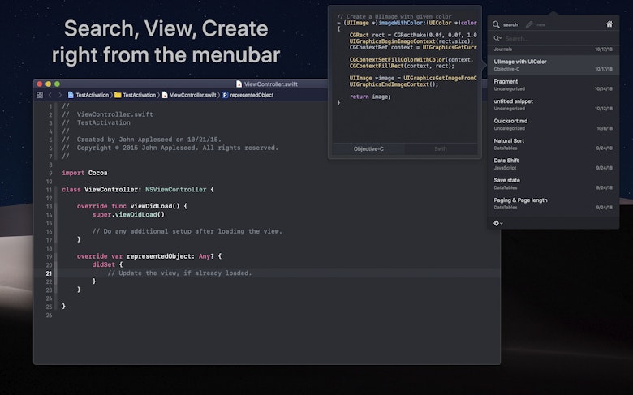Open the gear settings menu in popup

497,223
